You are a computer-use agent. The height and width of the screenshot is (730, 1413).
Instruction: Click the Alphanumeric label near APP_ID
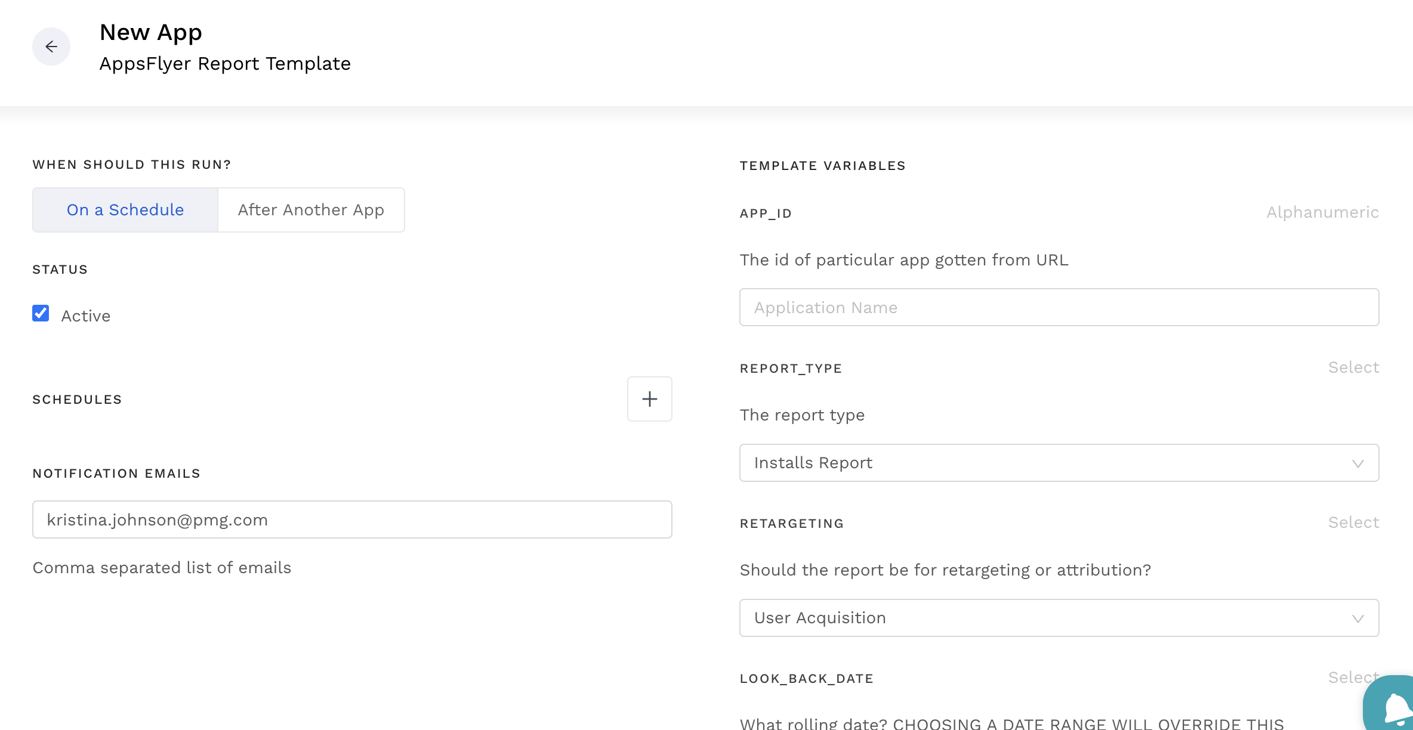click(x=1322, y=212)
